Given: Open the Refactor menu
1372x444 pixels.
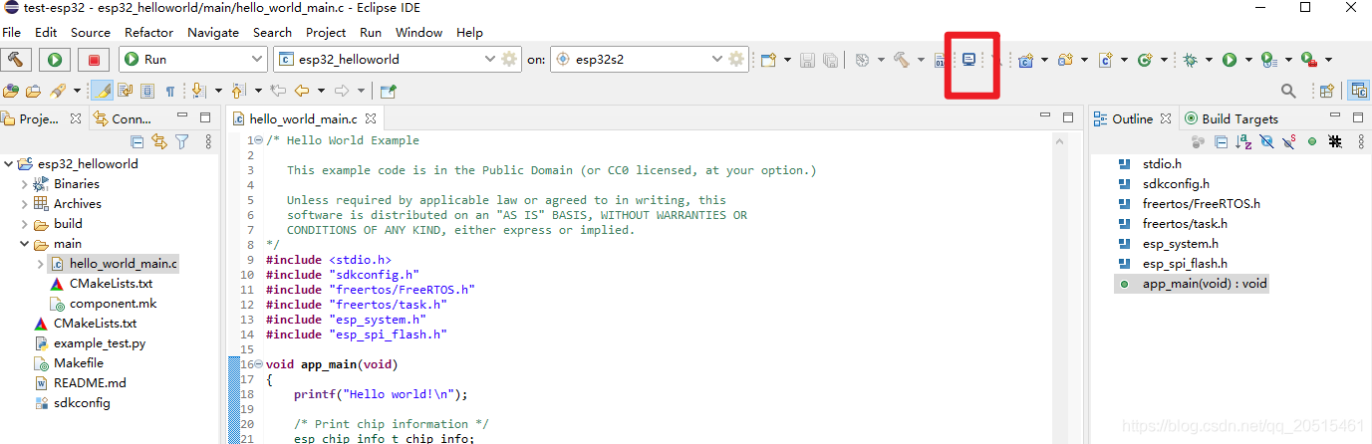Looking at the screenshot, I should (149, 32).
